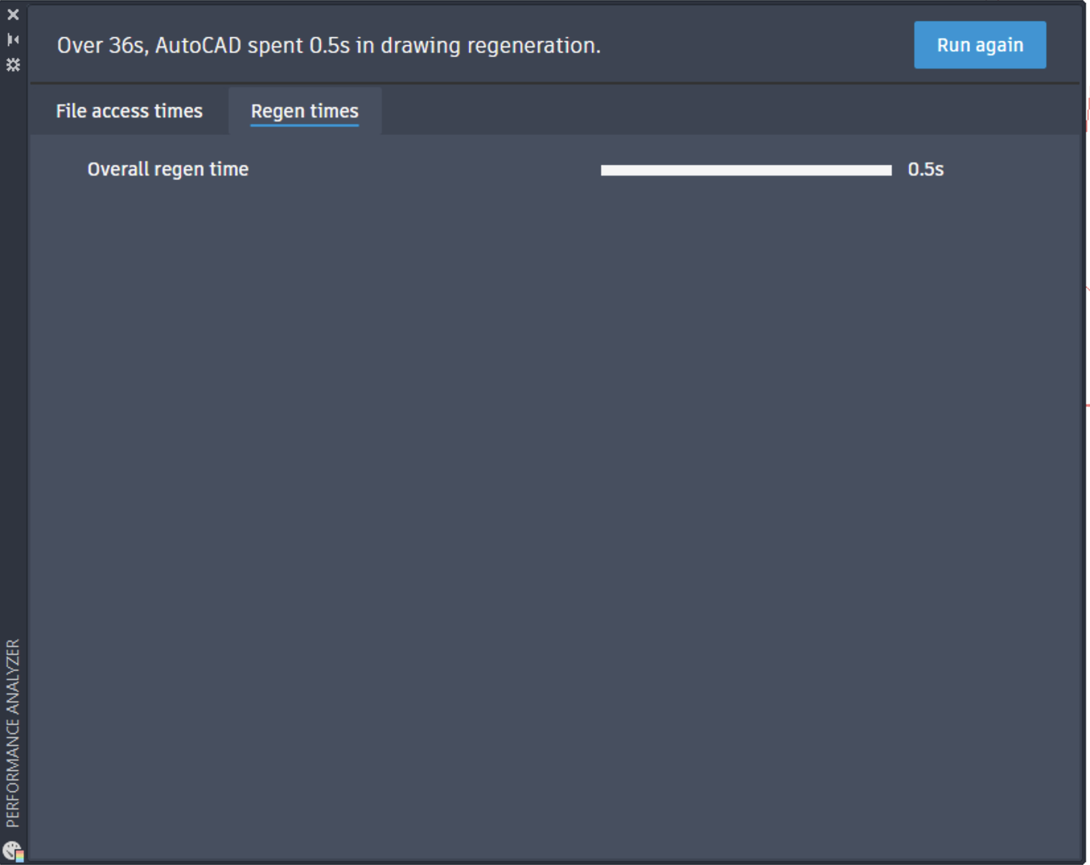Click the 0.5s regen time value
The width and height of the screenshot is (1090, 865).
[x=926, y=170]
